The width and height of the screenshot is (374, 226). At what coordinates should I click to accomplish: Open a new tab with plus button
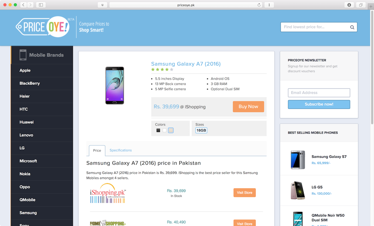371,6
